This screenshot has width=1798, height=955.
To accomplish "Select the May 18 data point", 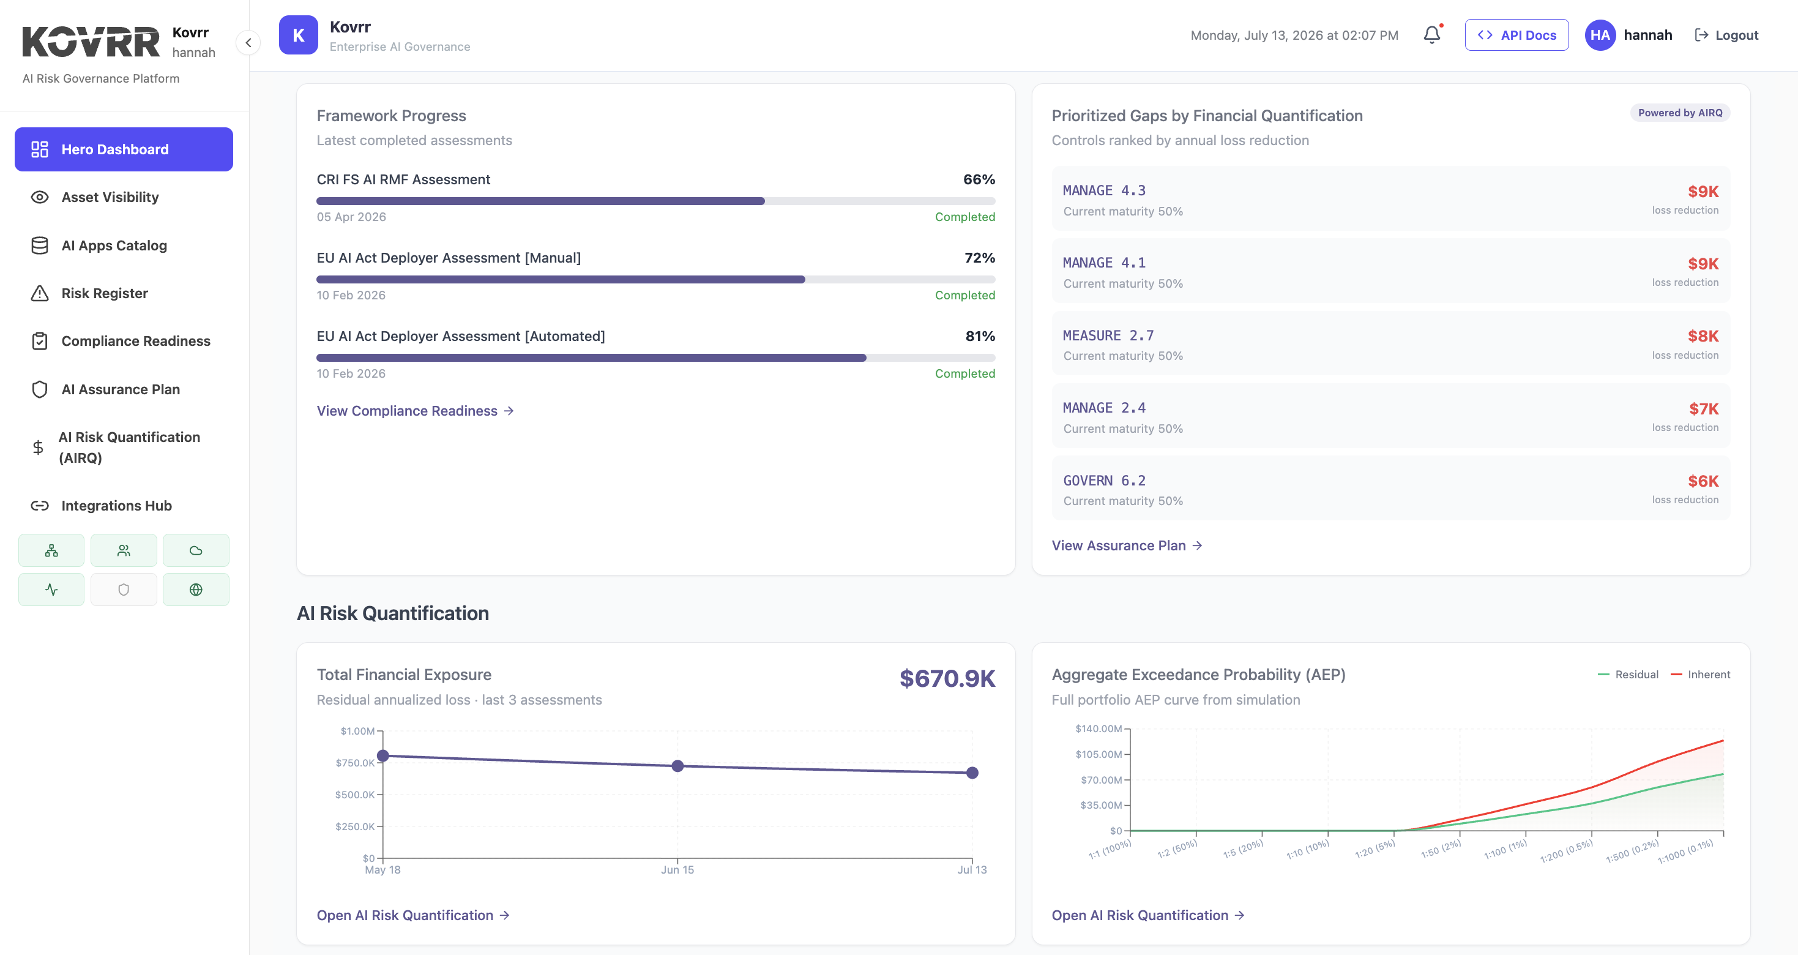I will click(383, 755).
